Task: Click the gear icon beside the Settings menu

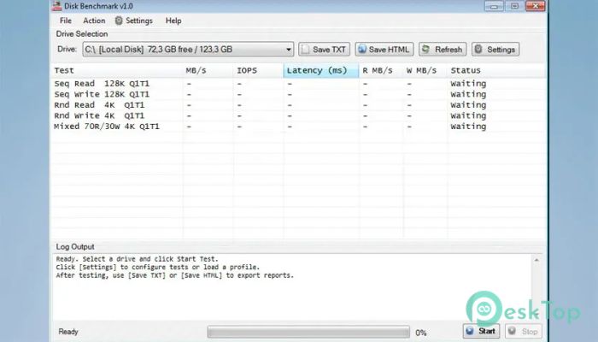Action: tap(119, 21)
